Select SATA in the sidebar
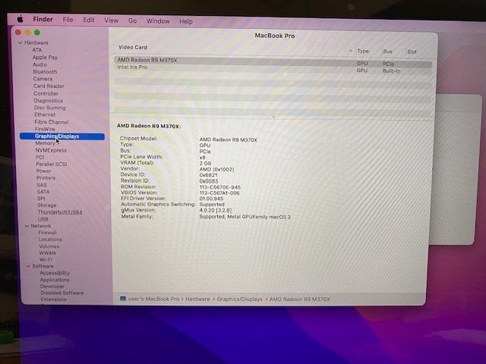 43,192
